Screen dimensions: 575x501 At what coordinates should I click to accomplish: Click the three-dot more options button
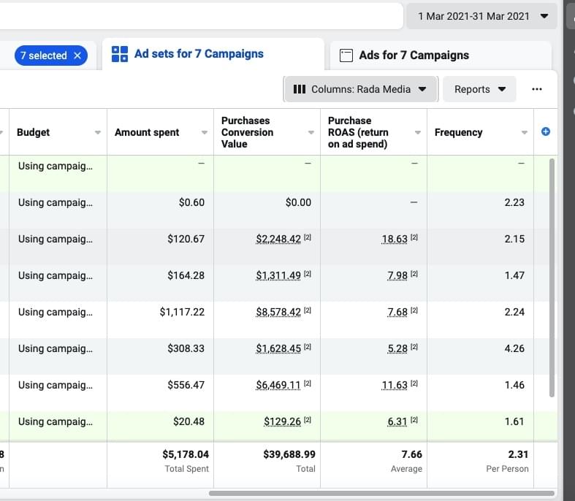[537, 89]
